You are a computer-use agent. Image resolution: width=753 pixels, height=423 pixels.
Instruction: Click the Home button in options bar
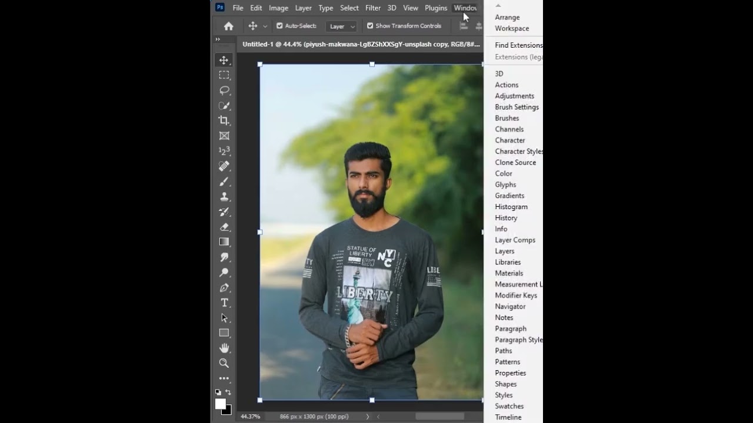[228, 26]
